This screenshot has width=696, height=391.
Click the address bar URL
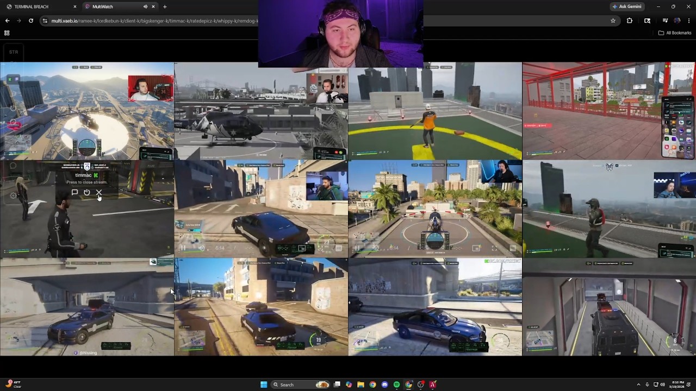click(x=155, y=21)
